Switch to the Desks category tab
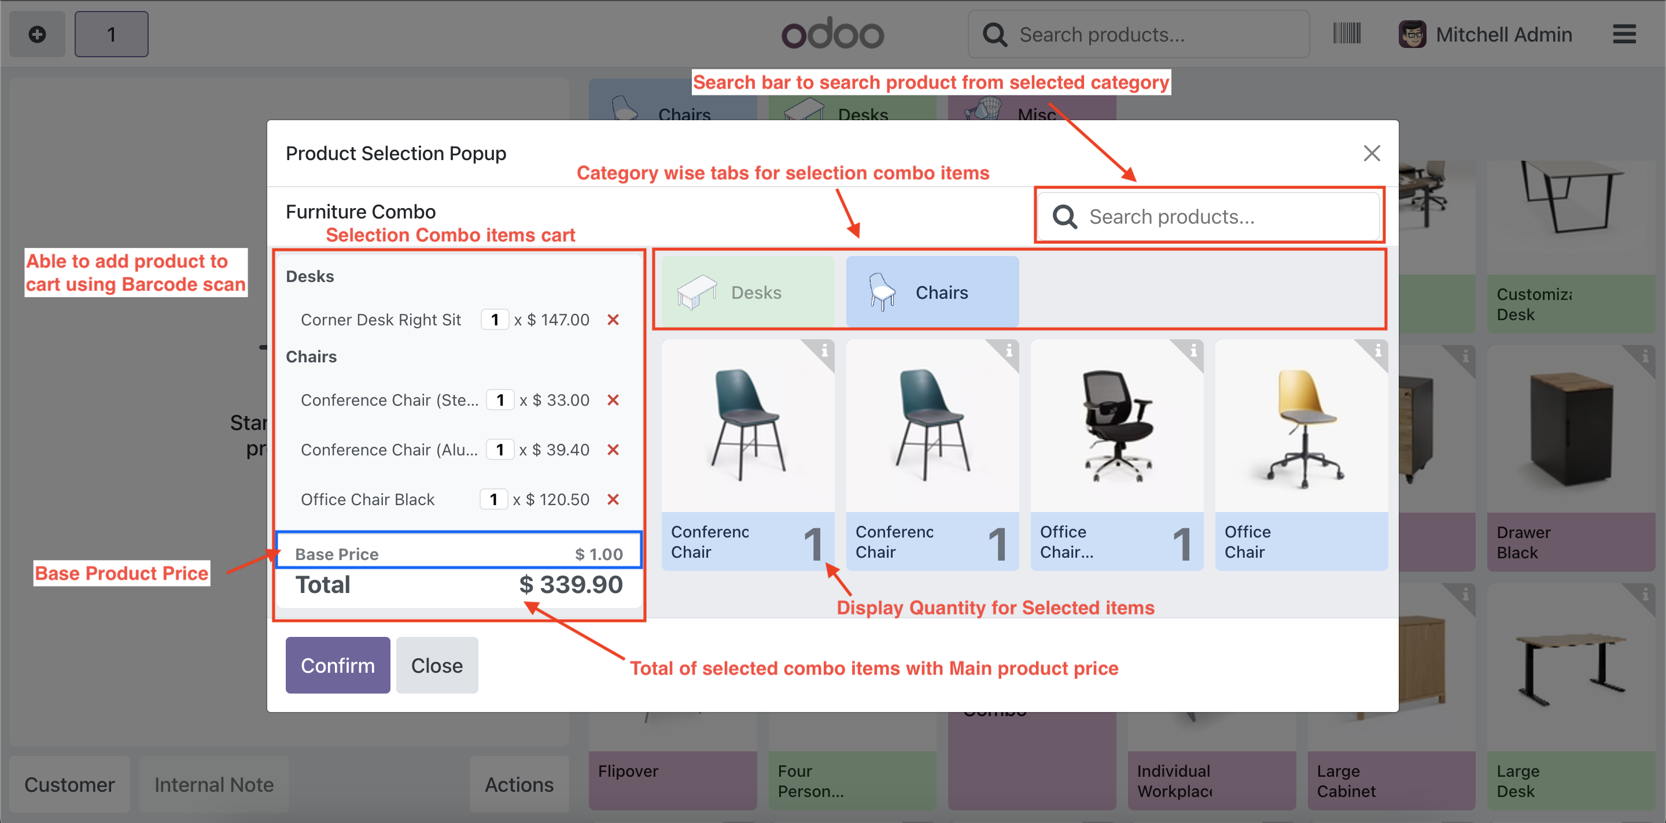The image size is (1666, 823). pyautogui.click(x=747, y=292)
